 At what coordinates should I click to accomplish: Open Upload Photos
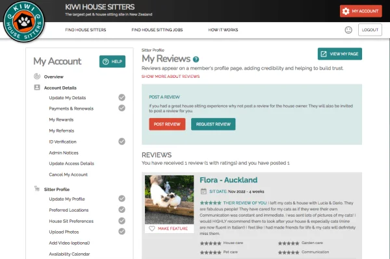(64, 232)
